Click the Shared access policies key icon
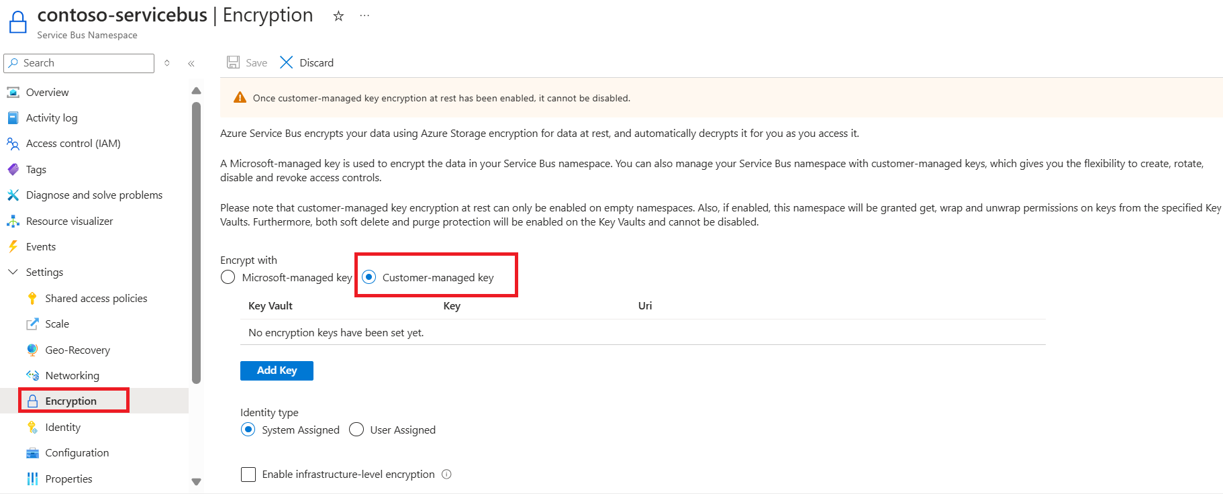1223x494 pixels. point(32,299)
